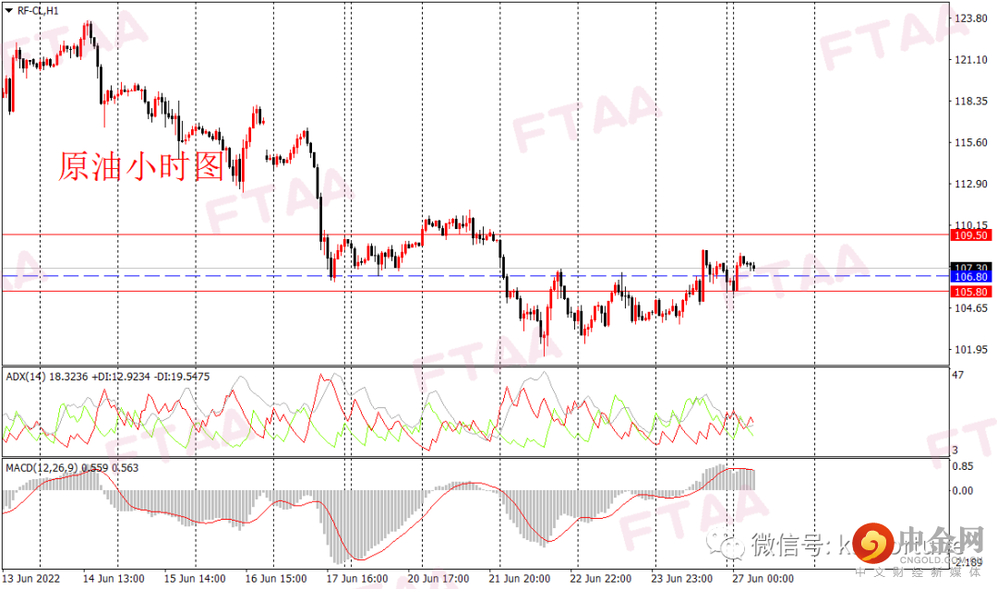Screen dimensions: 997x589
Task: Click the 14 Jun 13:00 time label
Action: pos(114,579)
